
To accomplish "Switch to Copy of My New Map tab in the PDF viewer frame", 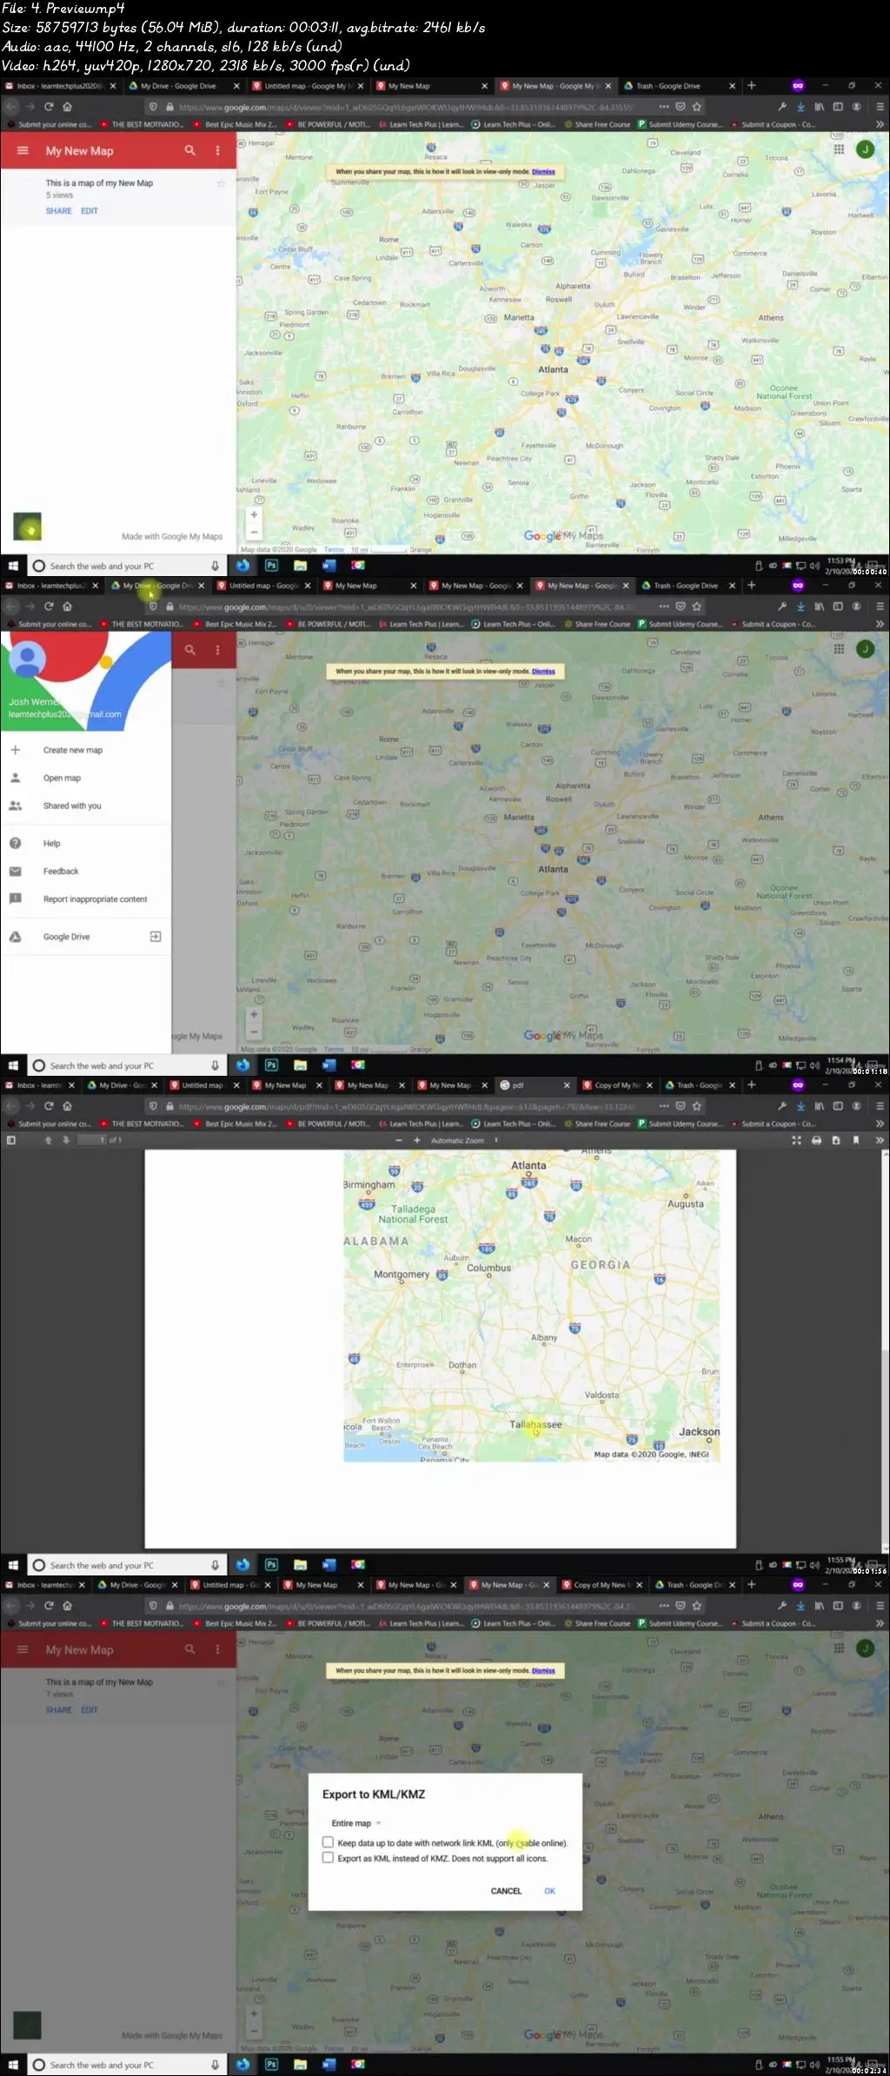I will coord(617,1084).
